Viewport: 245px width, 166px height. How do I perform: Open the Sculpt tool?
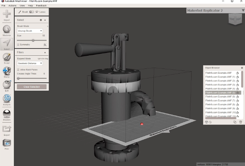[7, 58]
